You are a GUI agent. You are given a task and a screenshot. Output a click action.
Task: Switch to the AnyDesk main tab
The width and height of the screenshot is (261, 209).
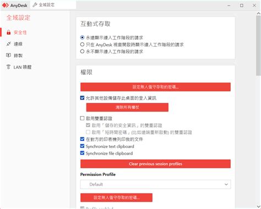click(x=15, y=5)
